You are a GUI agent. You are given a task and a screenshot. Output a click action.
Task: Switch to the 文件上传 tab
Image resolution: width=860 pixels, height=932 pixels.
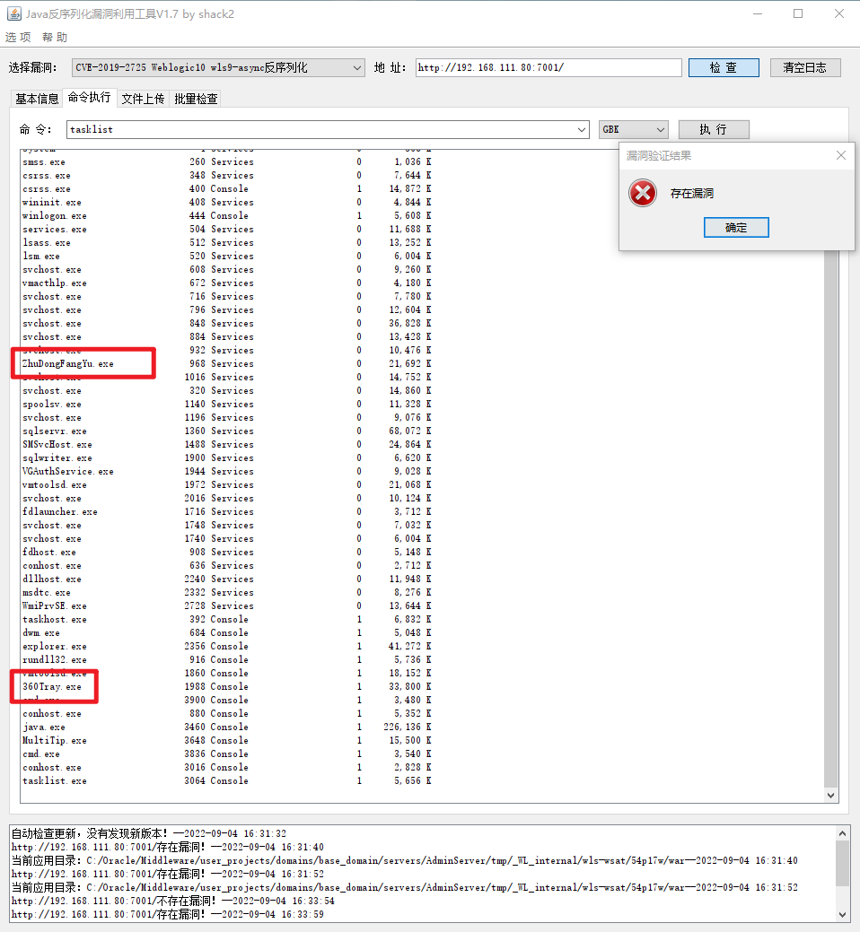pos(143,99)
